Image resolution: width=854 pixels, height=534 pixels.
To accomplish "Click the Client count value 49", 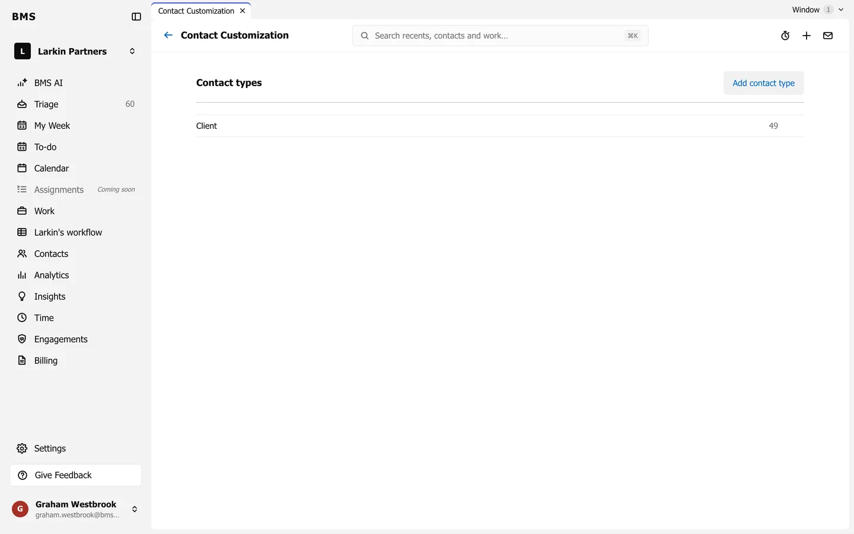I will click(x=773, y=126).
